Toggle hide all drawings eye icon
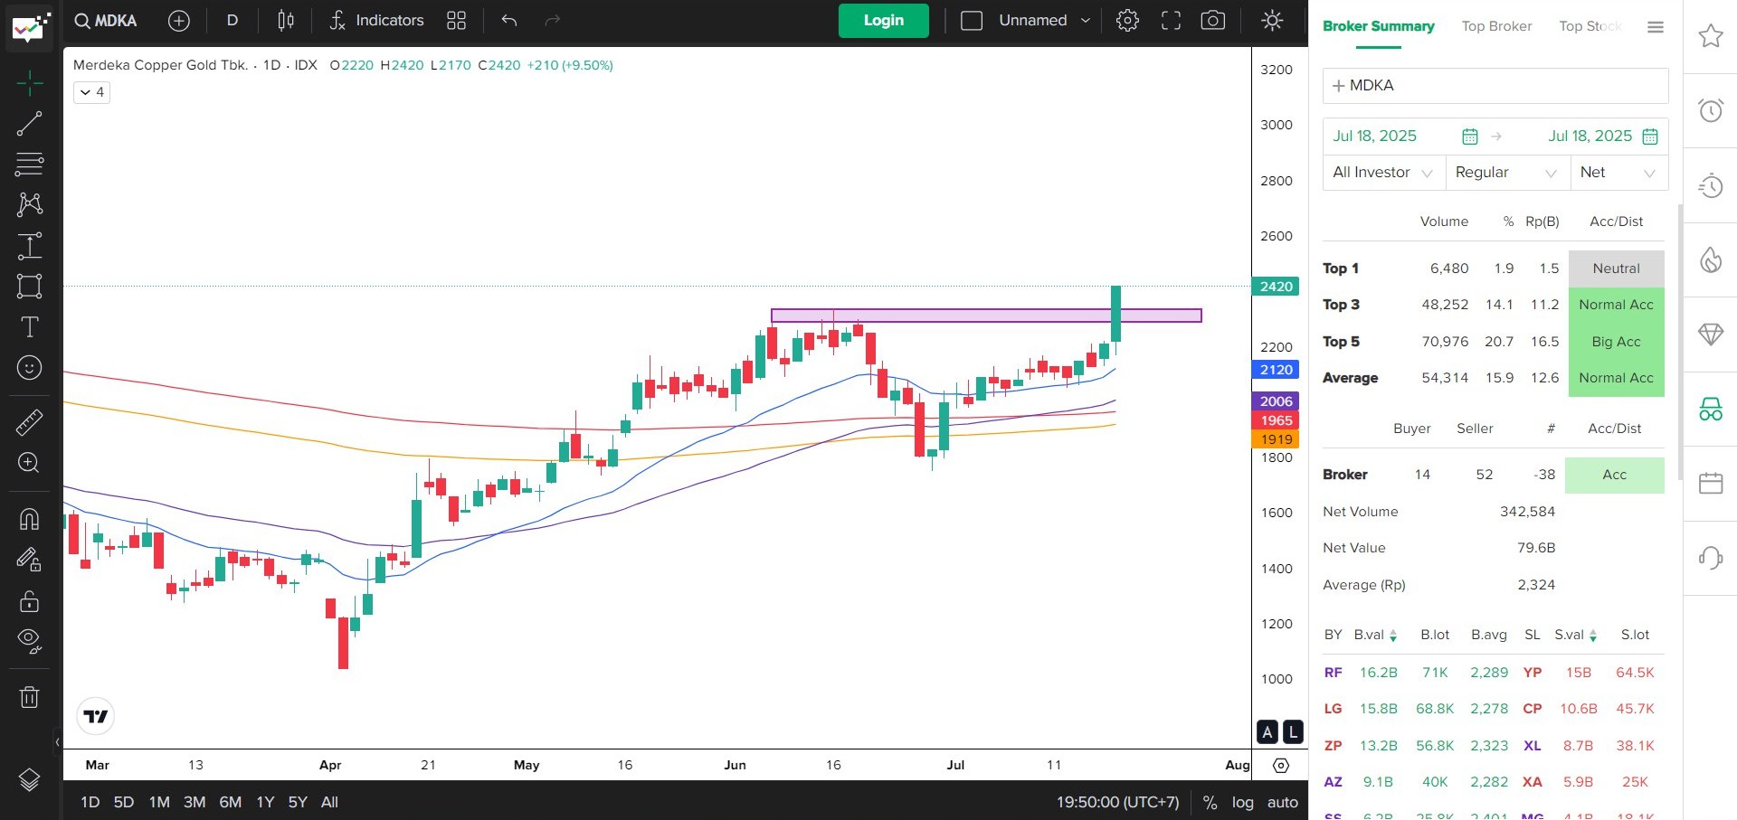 [30, 641]
